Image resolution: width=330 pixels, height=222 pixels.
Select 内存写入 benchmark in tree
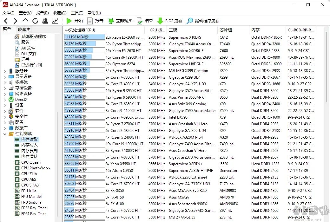(x=29, y=145)
